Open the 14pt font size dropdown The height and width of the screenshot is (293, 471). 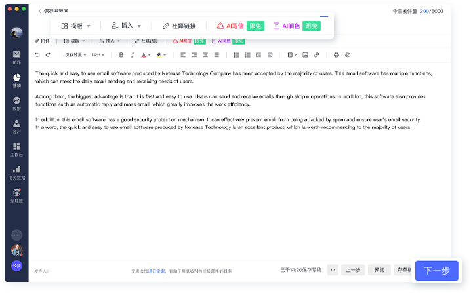click(x=98, y=55)
